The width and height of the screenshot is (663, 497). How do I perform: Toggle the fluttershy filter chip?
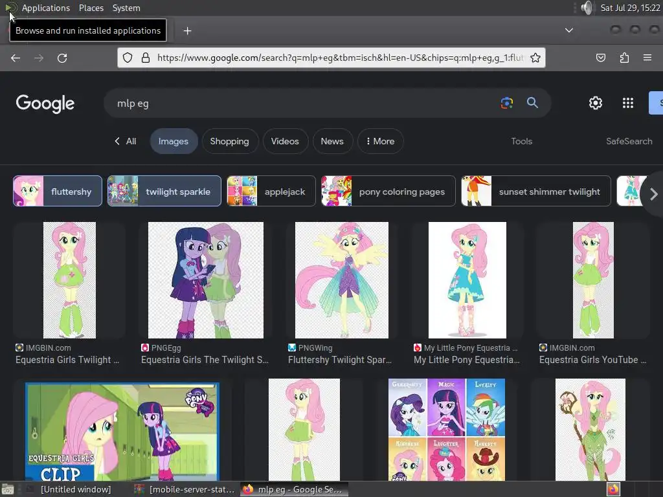click(x=58, y=191)
